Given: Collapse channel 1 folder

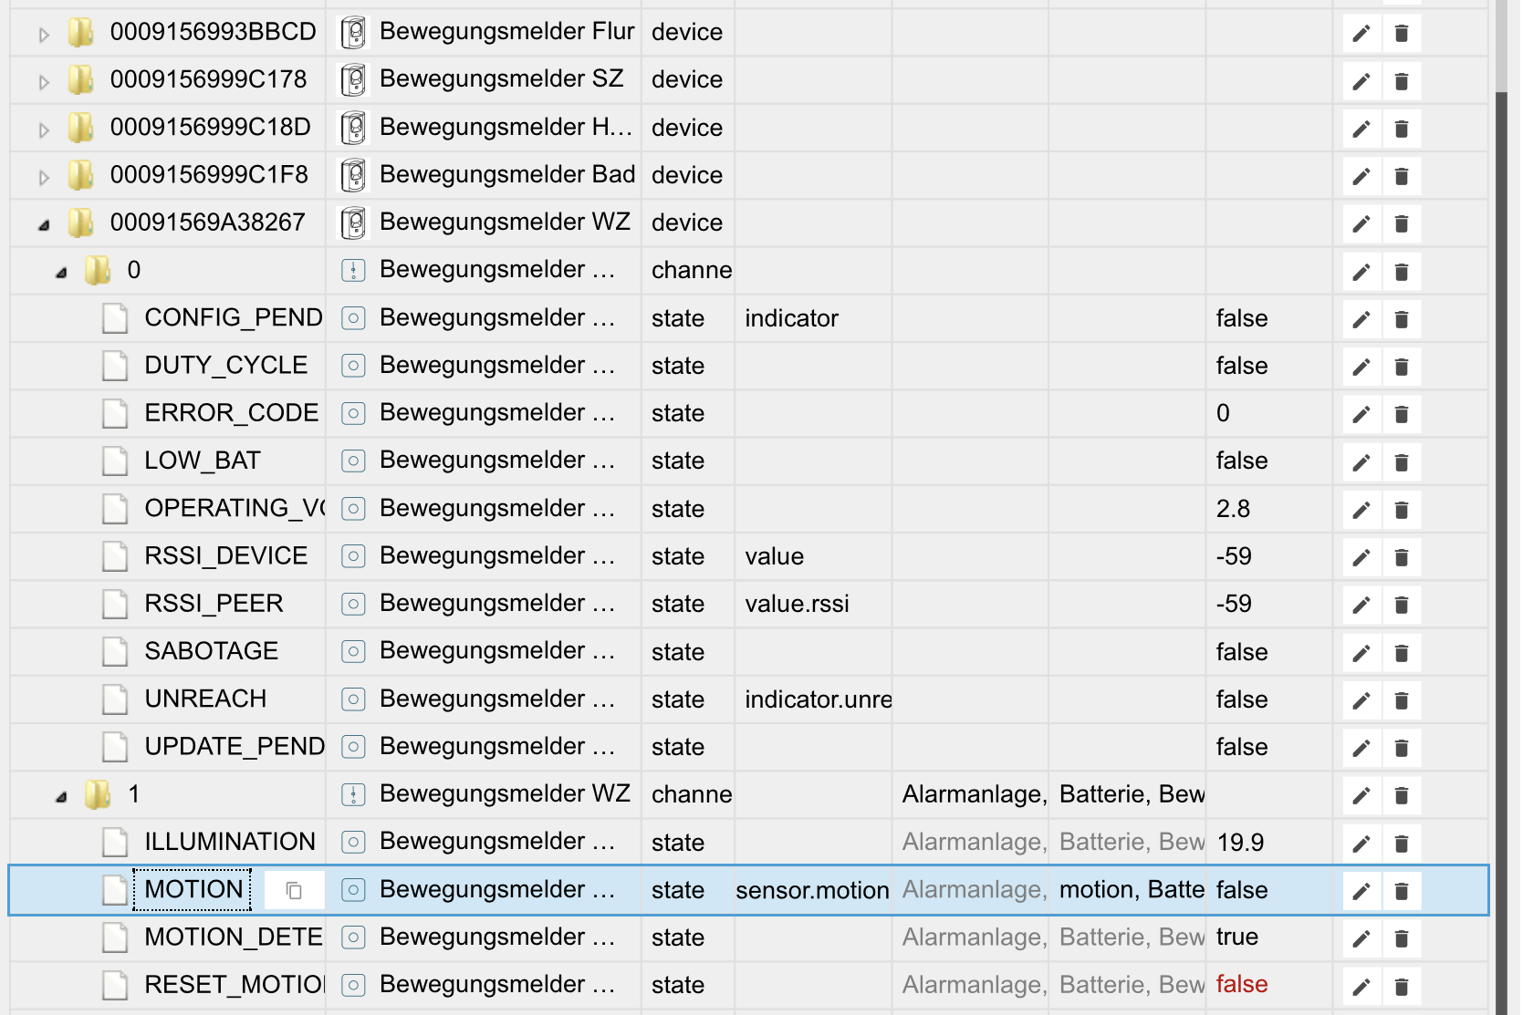Looking at the screenshot, I should tap(61, 796).
